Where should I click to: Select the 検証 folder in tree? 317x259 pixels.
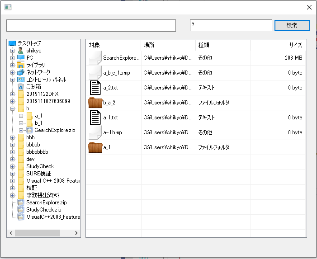tap(32, 188)
